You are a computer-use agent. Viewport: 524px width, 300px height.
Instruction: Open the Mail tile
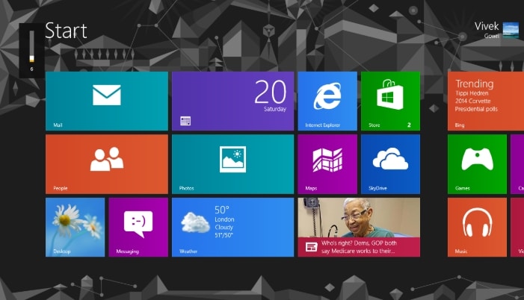click(x=106, y=101)
